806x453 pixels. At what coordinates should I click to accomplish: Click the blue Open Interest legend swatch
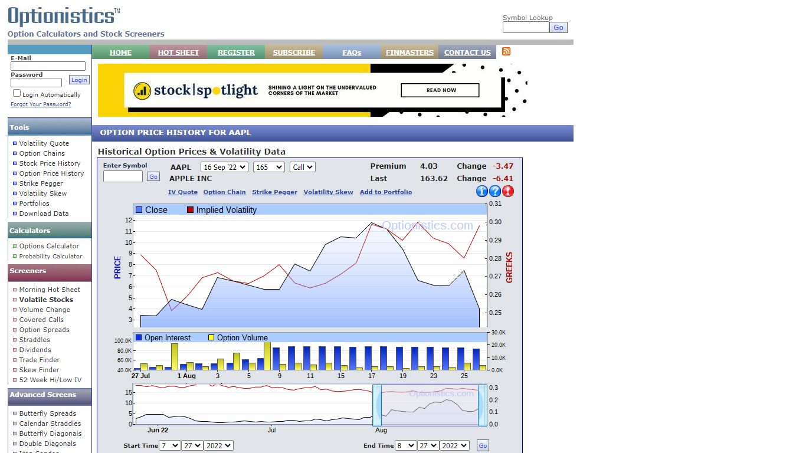point(139,338)
